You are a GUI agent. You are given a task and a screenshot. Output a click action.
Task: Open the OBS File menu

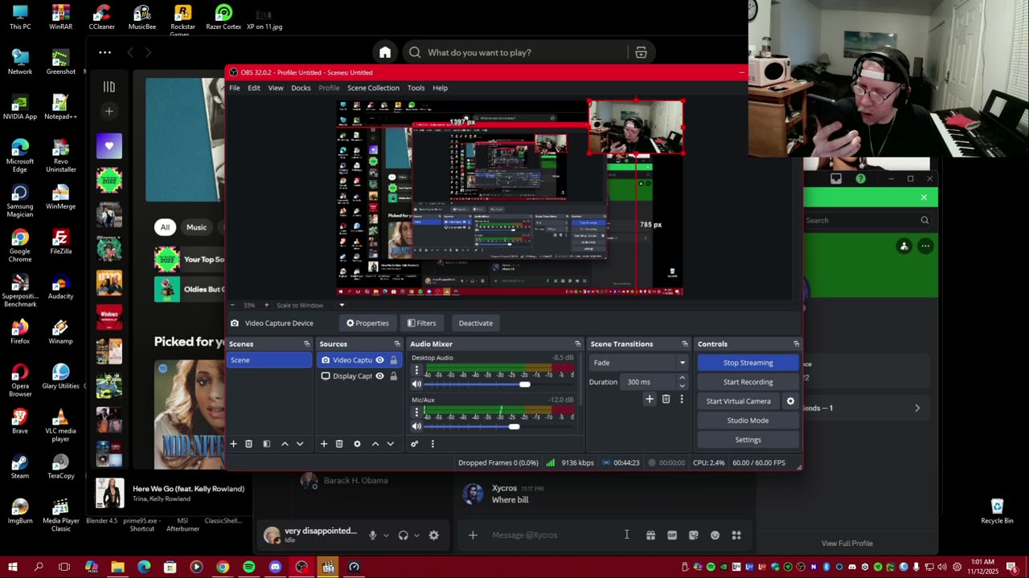click(x=235, y=88)
